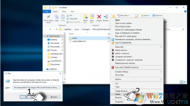This screenshot has height=106, width=190.
Task: Click the Rename icon in ribbon
Action: point(106,17)
